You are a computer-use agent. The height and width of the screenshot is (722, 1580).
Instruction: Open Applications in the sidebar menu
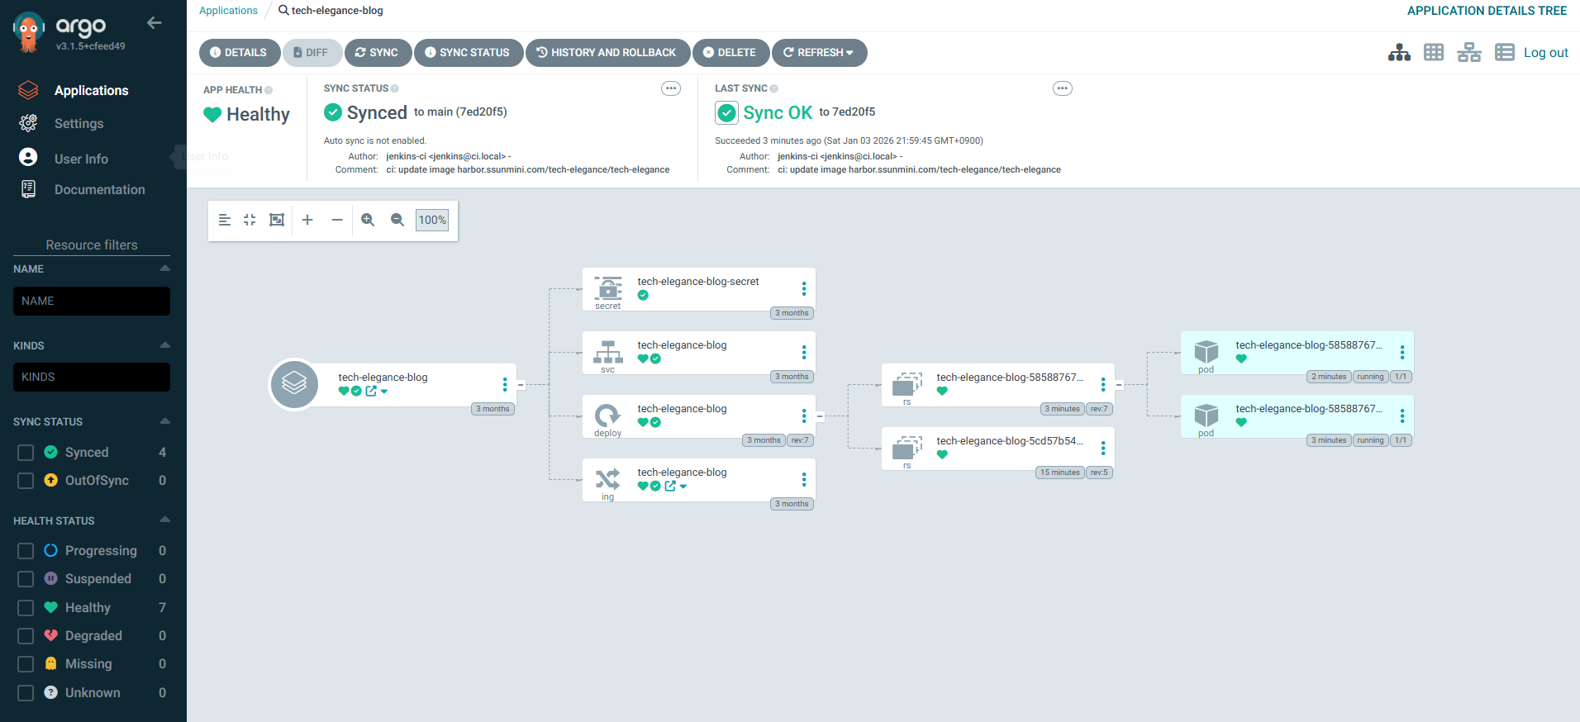[x=91, y=91]
